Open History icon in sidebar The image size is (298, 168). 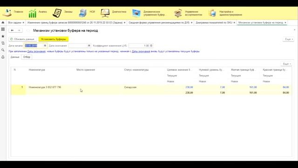pos(3,43)
